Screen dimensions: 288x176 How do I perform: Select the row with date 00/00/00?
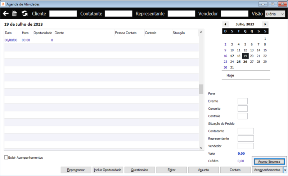(x=102, y=40)
